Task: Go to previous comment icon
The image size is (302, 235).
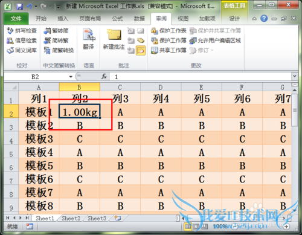Action: point(131,40)
